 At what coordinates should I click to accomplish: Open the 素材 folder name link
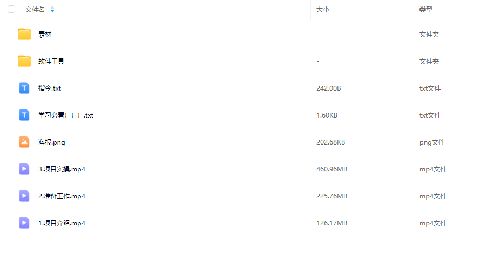click(x=45, y=35)
